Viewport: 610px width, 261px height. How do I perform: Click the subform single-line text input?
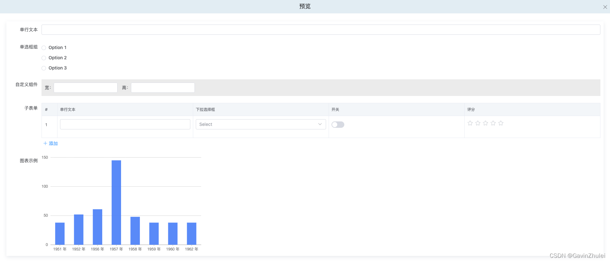tap(125, 124)
